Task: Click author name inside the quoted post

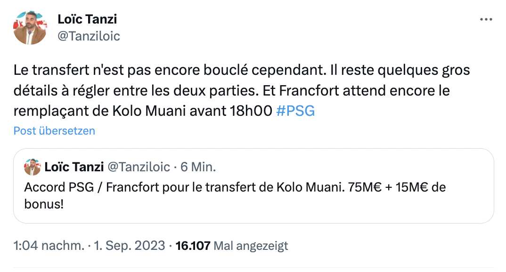Action: [73, 167]
